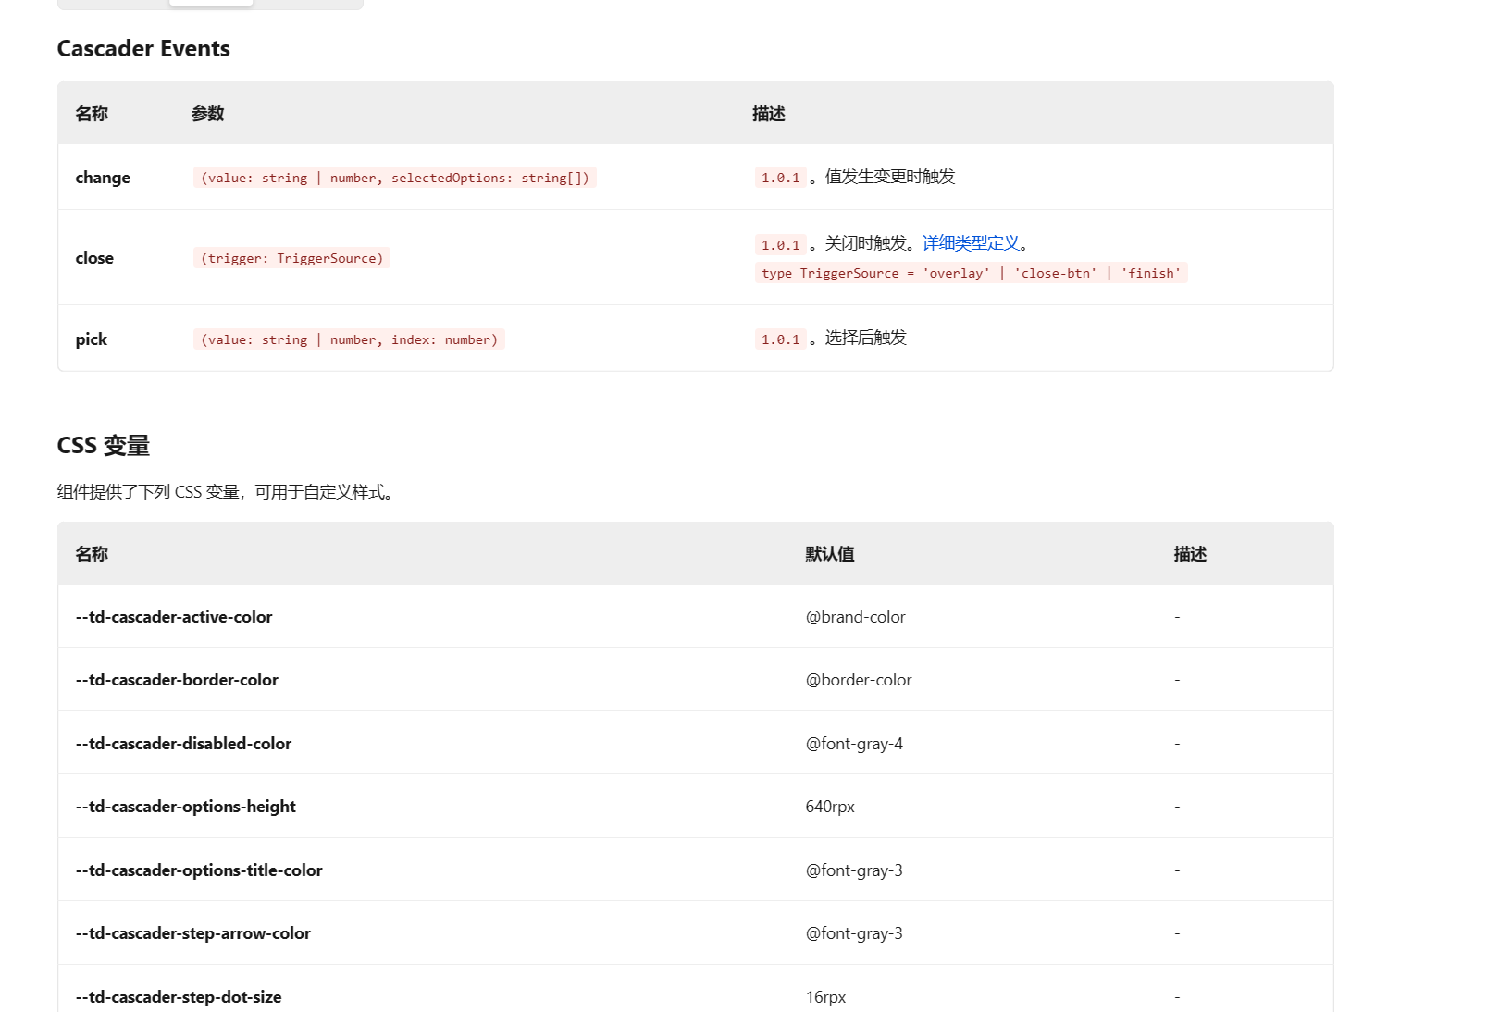The image size is (1499, 1012).
Task: Click @font-gray-3 in step-arrow-color row
Action: (854, 933)
